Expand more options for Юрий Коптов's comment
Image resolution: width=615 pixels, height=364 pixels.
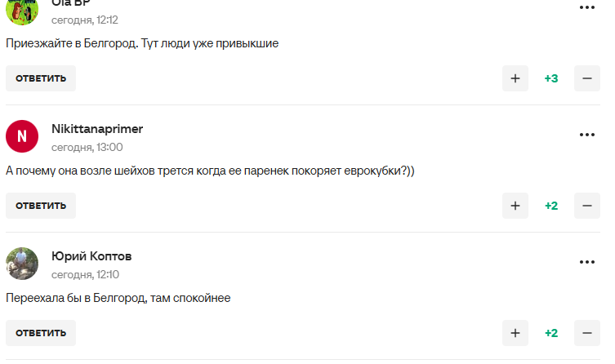[587, 262]
